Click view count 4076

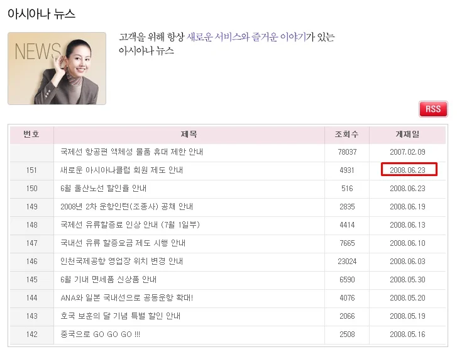(347, 297)
